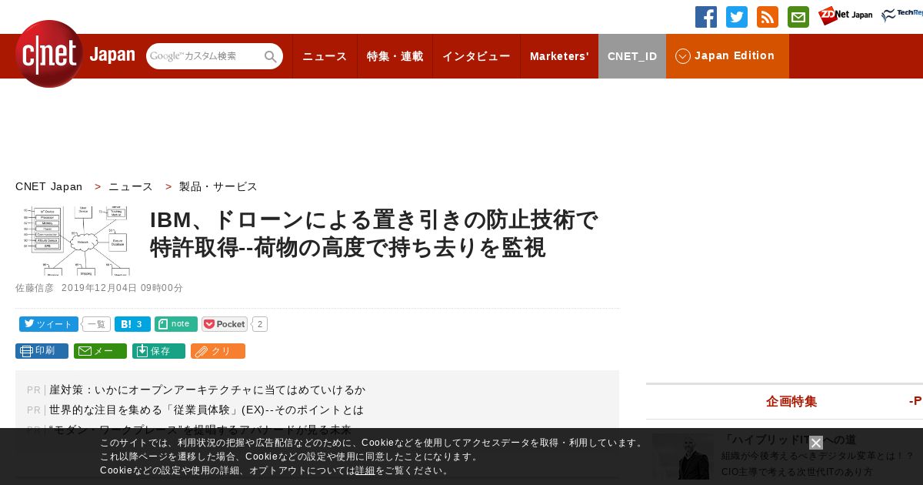Click the ニュース breadcrumb link

[131, 186]
